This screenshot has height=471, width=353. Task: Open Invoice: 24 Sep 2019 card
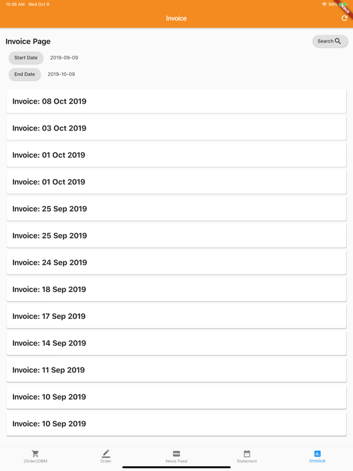click(x=176, y=262)
